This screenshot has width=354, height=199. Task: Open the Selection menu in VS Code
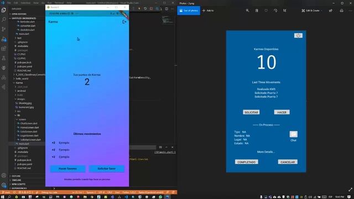point(25,3)
